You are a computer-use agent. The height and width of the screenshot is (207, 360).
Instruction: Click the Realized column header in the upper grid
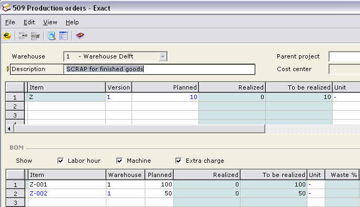coord(232,87)
